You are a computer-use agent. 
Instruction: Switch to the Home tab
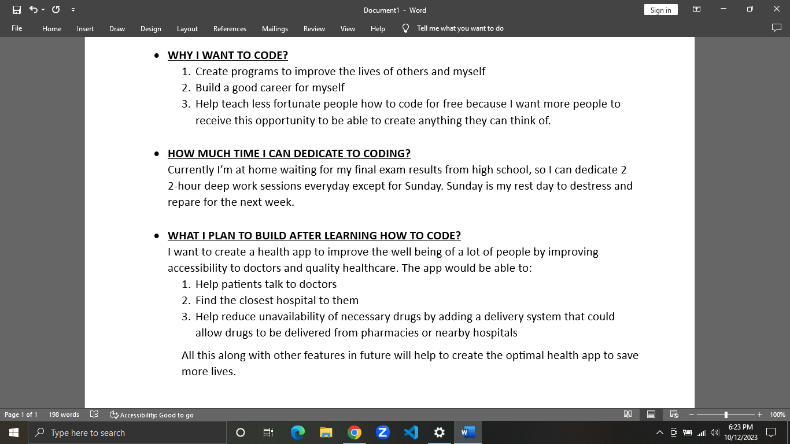pos(51,28)
